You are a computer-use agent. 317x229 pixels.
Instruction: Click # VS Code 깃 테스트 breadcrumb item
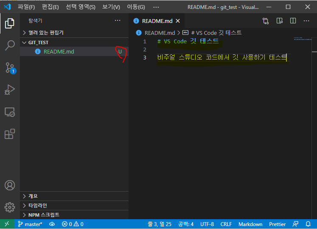click(216, 33)
